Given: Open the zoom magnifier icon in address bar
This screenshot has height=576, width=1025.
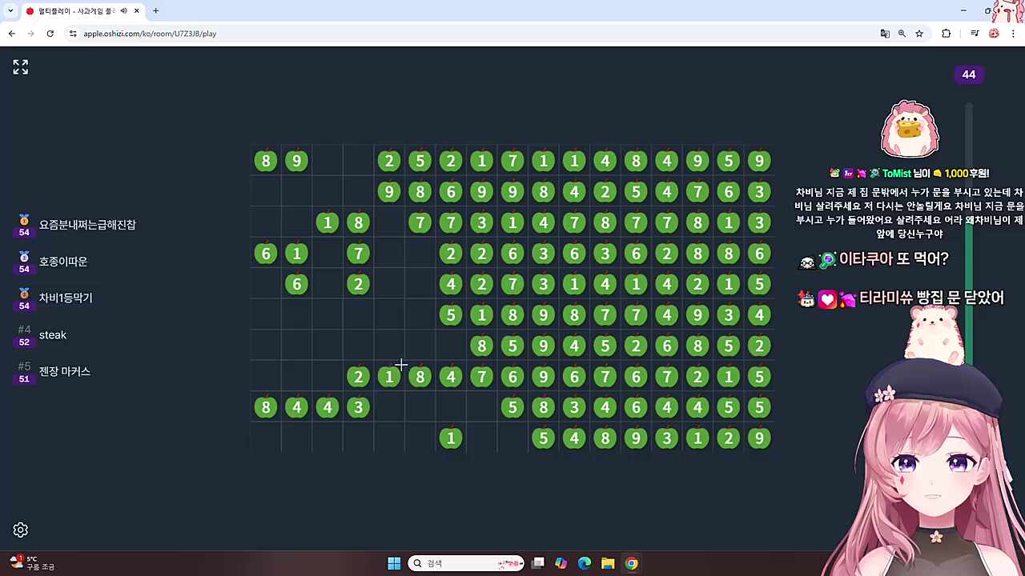Looking at the screenshot, I should pos(902,34).
